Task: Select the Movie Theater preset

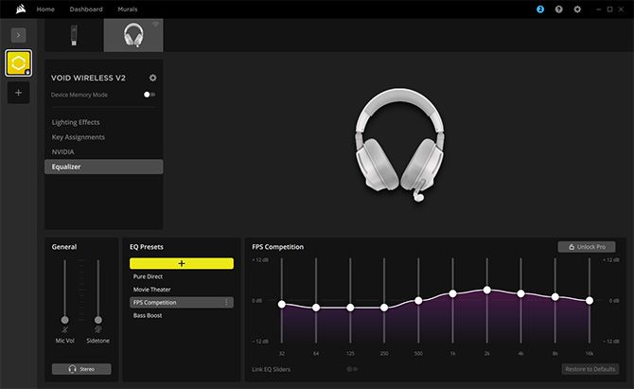Action: [152, 290]
